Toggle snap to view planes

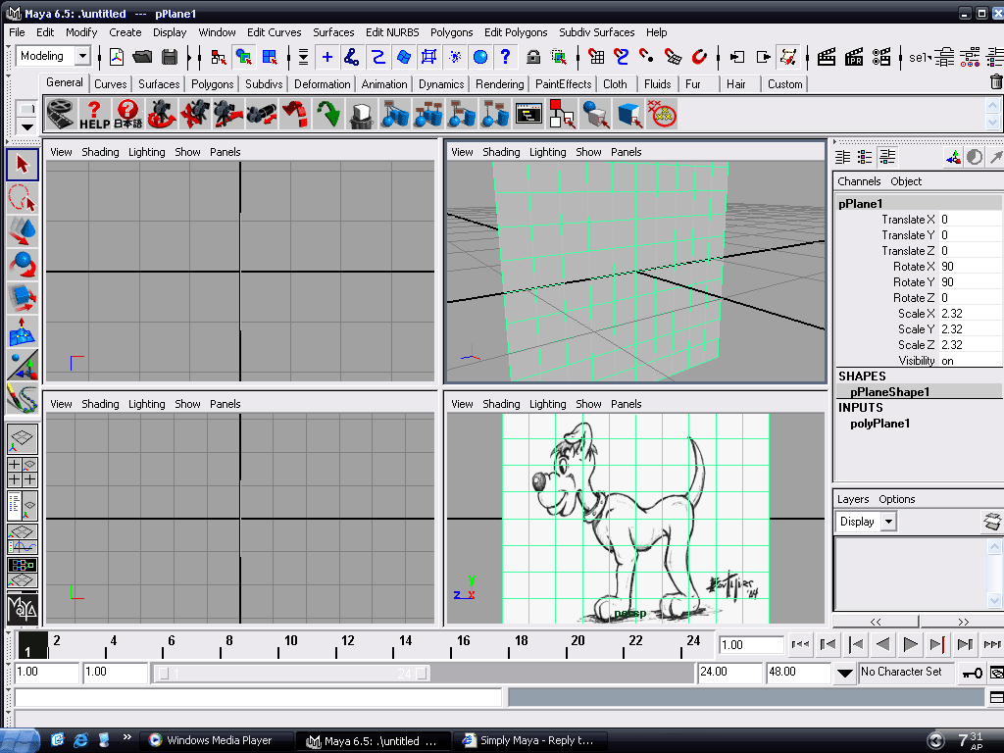[673, 57]
